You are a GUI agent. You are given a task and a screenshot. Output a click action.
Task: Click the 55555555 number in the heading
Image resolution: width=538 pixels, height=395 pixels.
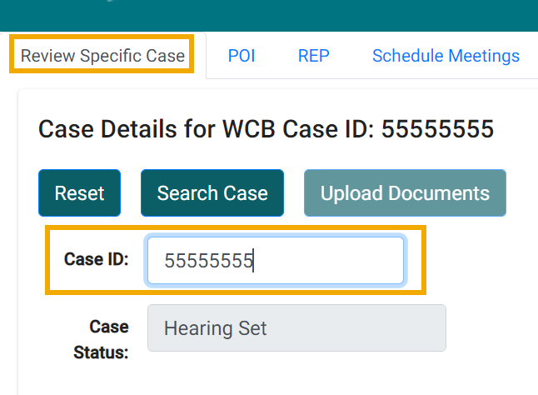(437, 129)
